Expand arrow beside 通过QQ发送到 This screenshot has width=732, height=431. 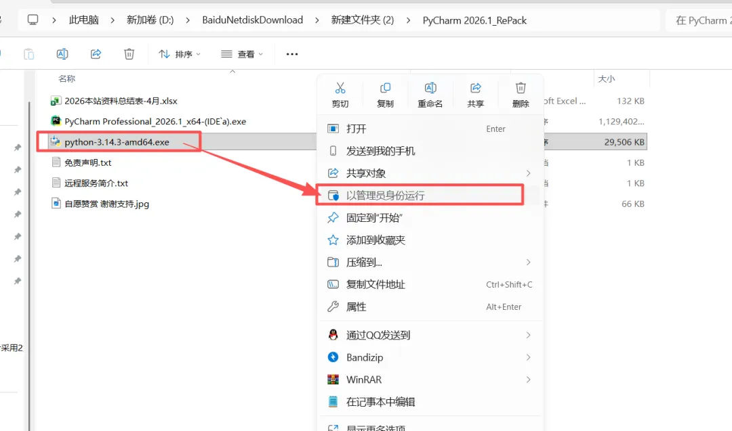(x=529, y=335)
